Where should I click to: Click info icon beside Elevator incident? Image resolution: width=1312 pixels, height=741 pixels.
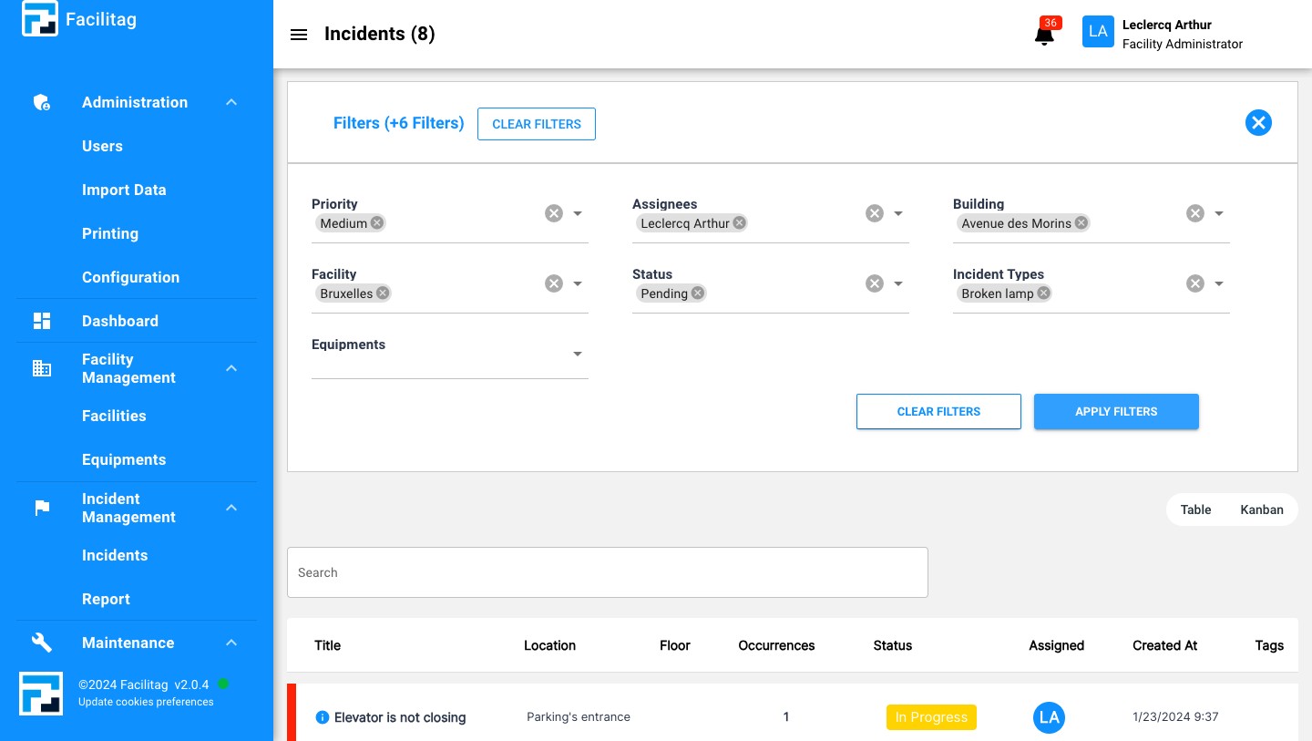click(x=322, y=717)
